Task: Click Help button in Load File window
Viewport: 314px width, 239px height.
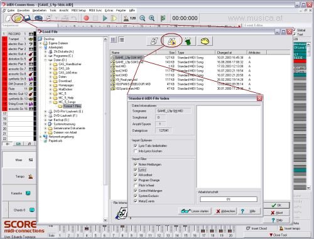Action: point(276,220)
